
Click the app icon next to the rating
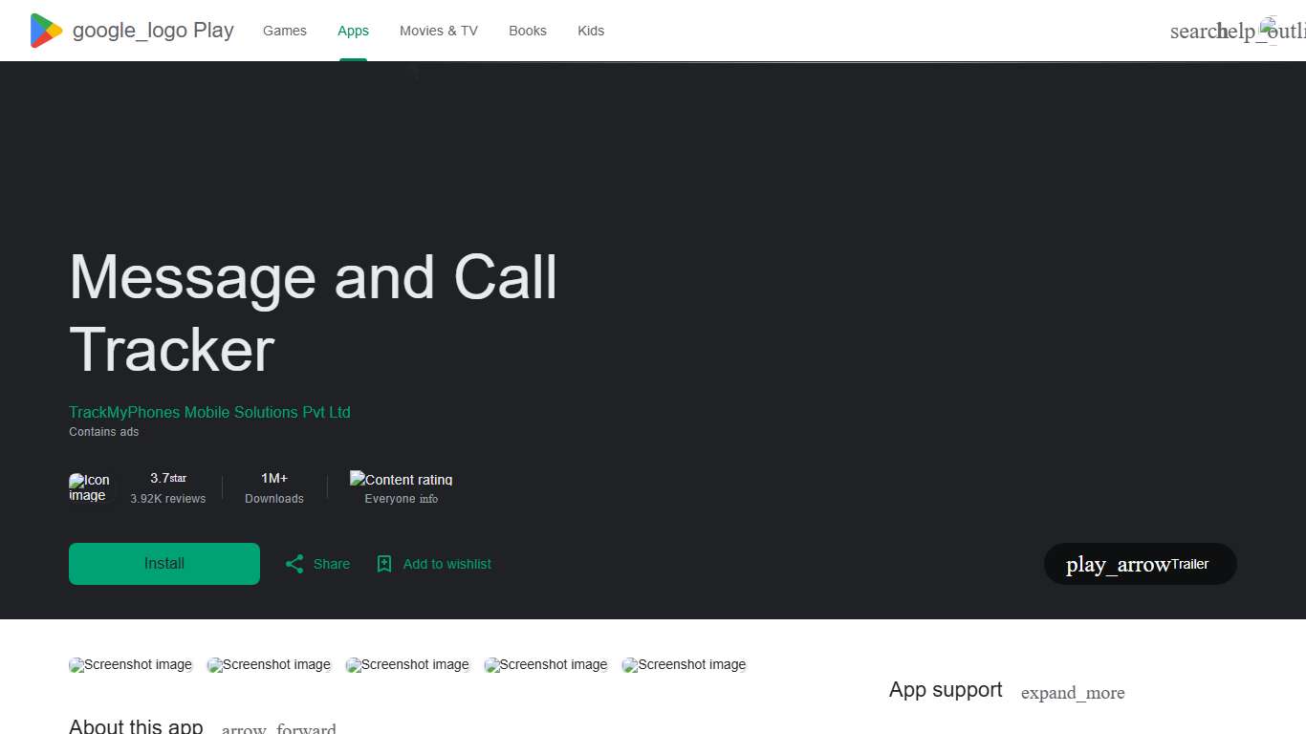(90, 487)
